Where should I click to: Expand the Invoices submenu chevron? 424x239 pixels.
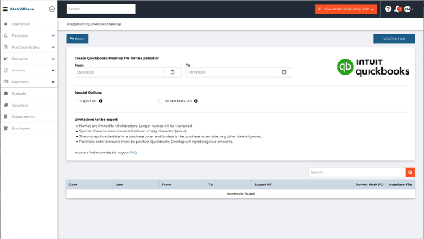click(53, 70)
